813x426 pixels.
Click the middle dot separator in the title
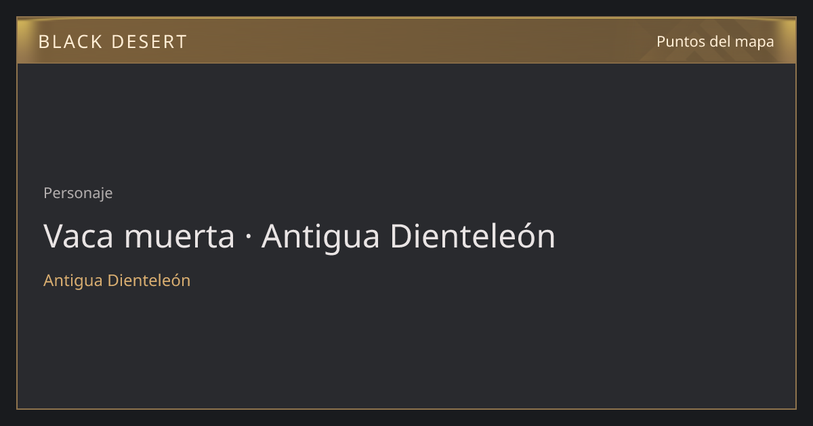[x=248, y=237]
